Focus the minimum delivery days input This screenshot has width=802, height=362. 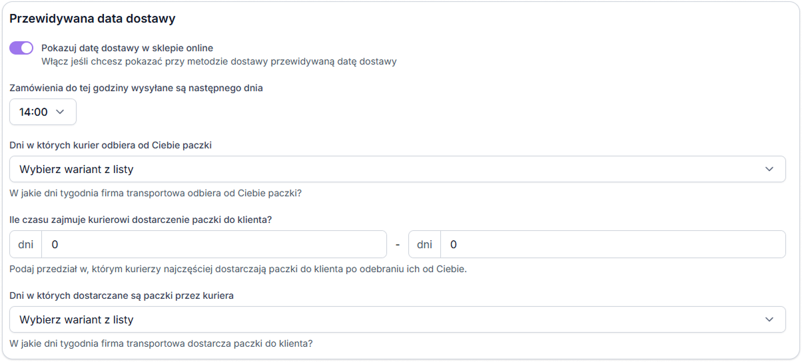tap(214, 244)
